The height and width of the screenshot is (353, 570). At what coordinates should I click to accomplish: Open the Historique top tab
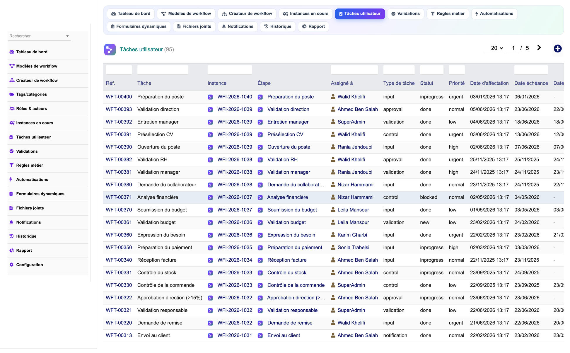coord(278,26)
